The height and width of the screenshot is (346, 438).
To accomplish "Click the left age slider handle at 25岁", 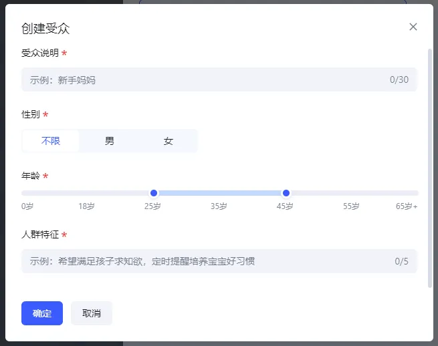I will (154, 193).
